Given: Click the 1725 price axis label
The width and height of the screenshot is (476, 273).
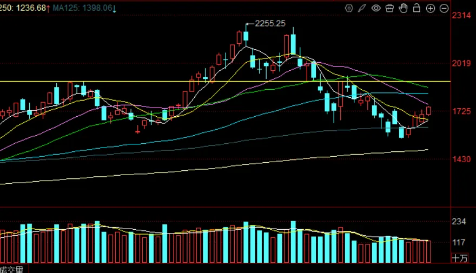Looking at the screenshot, I should click(x=461, y=111).
